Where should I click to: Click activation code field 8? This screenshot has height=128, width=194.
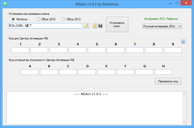(154, 50)
